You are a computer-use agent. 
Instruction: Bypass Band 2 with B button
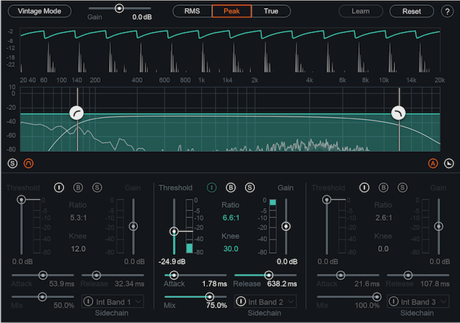(x=231, y=188)
